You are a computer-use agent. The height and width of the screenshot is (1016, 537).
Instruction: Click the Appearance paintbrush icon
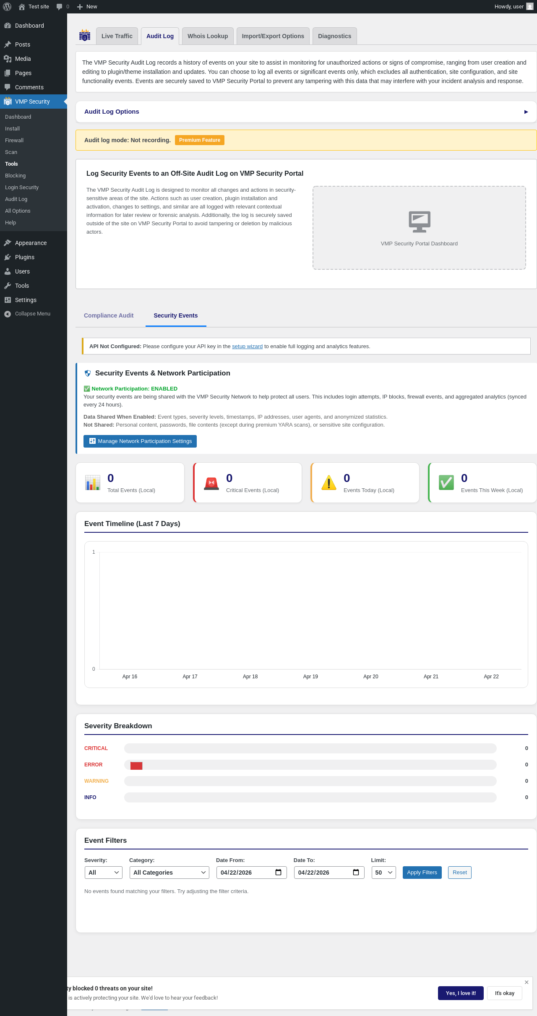tap(8, 243)
